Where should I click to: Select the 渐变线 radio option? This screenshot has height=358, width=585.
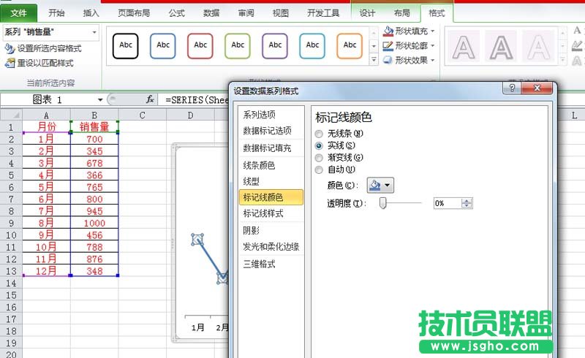point(319,157)
